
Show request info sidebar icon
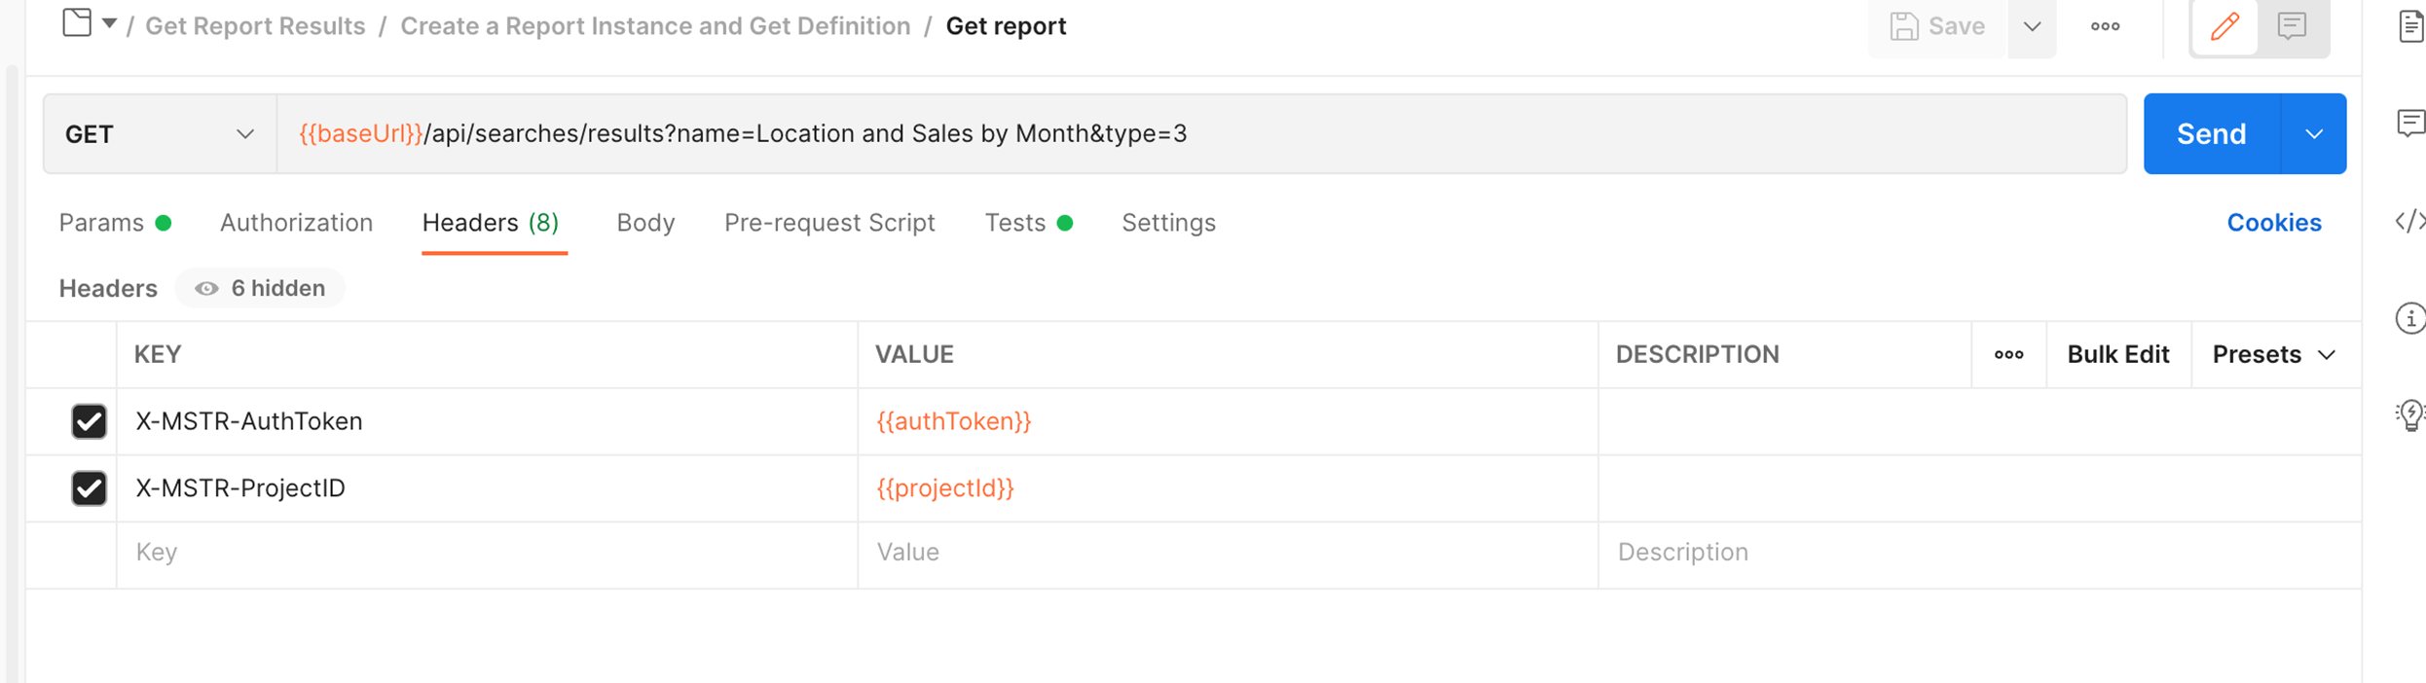click(2409, 318)
